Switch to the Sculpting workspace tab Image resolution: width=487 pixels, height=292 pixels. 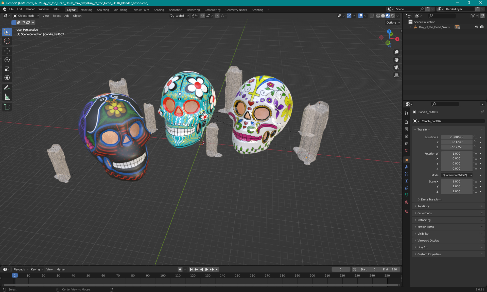(x=103, y=10)
